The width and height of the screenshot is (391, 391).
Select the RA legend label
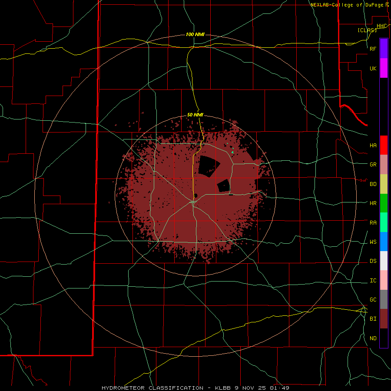(373, 223)
